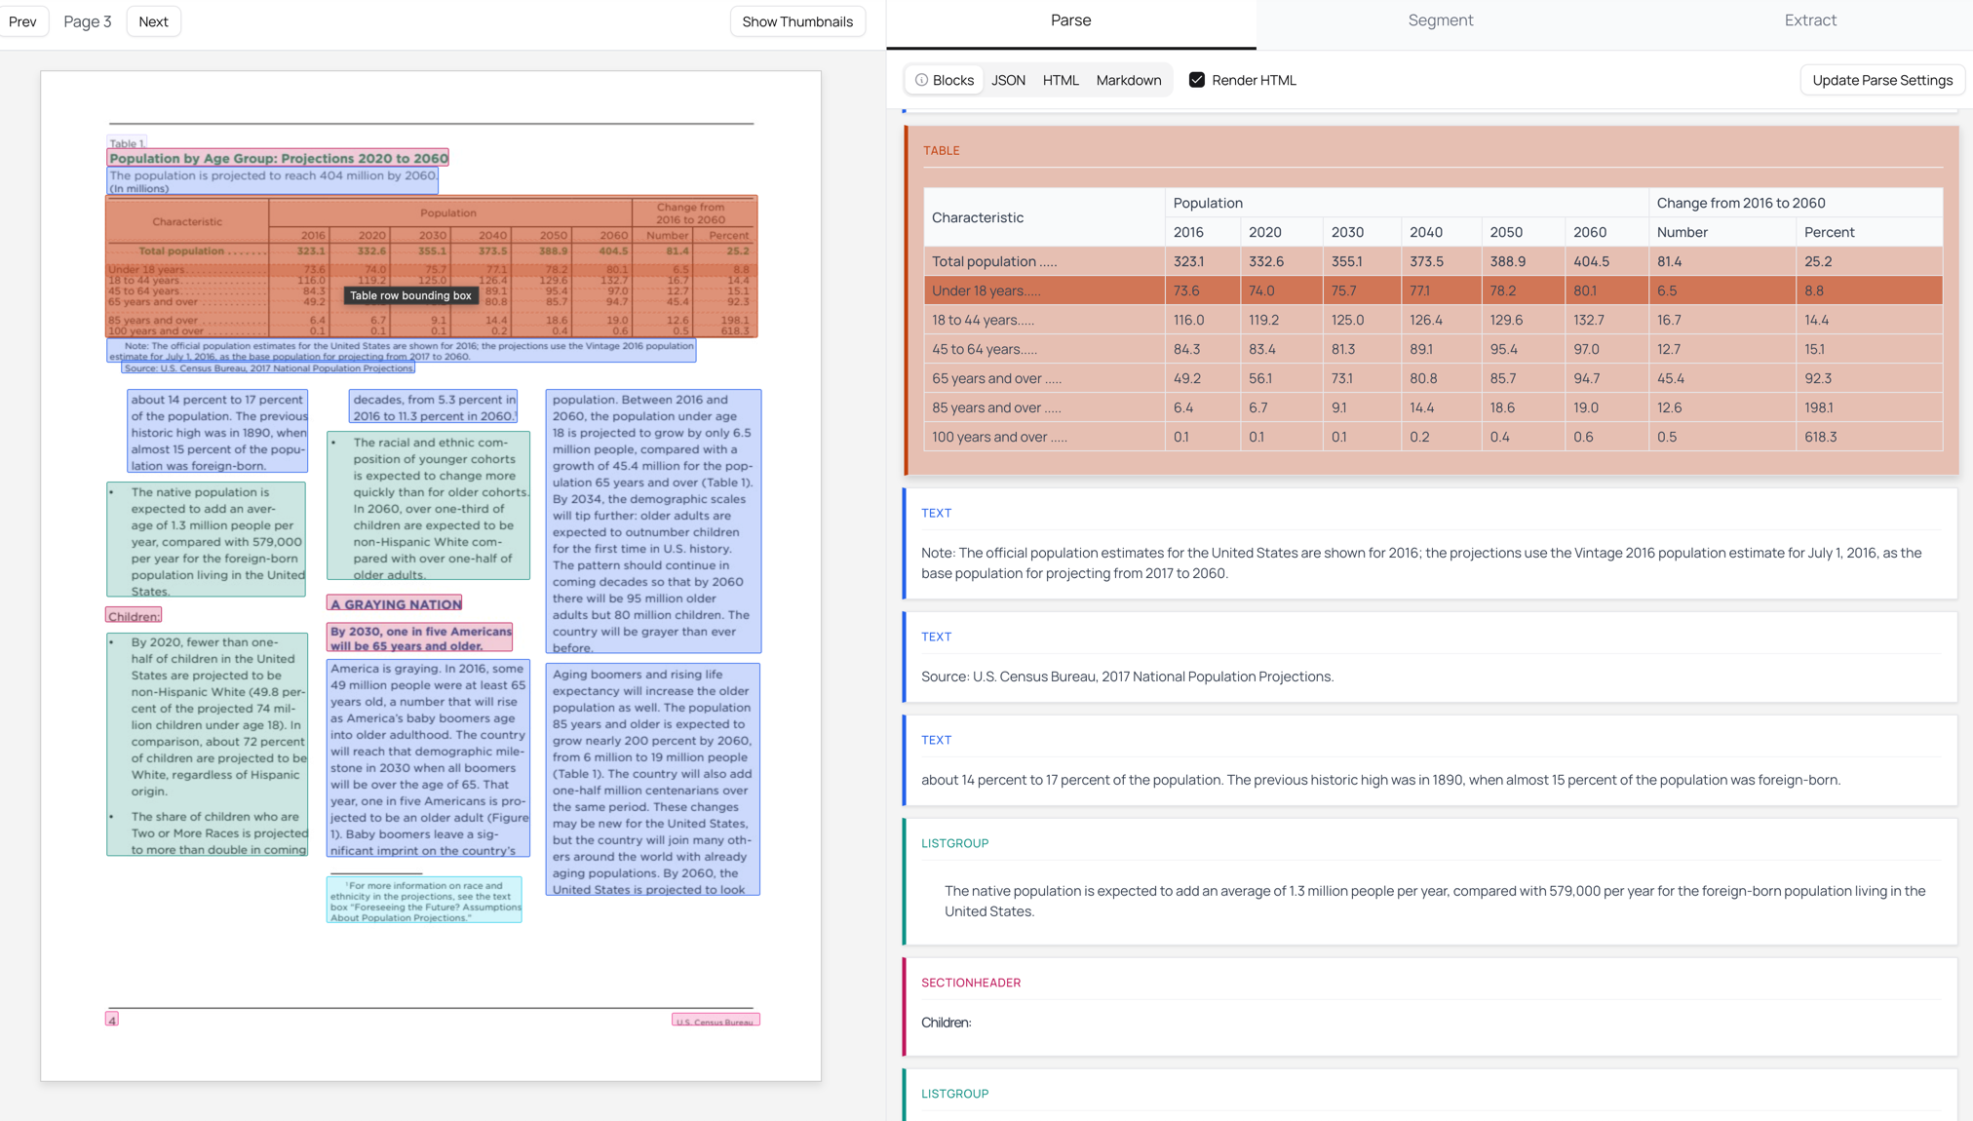The height and width of the screenshot is (1121, 1973).
Task: Switch to the Segment tab
Action: point(1440,20)
